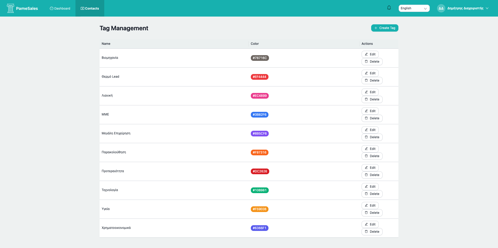Expand the Δημήτρης Διαχειριστής user menu
Screen dimensions: 498x248
coord(465,8)
